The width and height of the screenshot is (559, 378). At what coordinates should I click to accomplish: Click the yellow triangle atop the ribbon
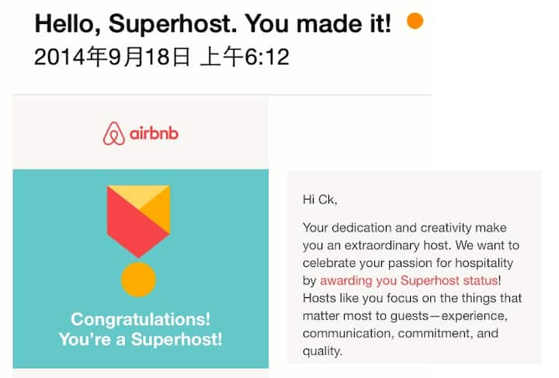(x=138, y=196)
